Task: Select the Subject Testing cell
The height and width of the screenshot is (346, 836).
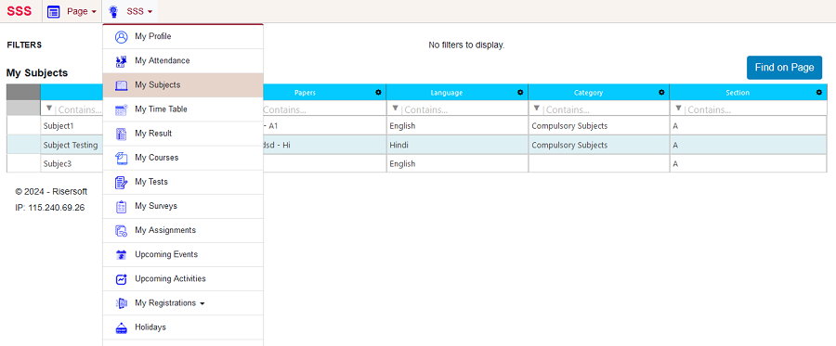Action: (72, 145)
